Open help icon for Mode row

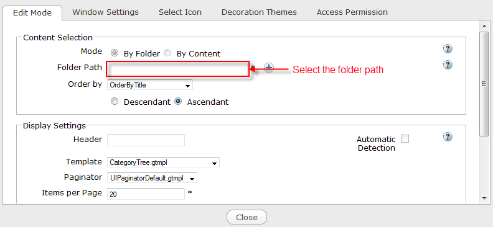(448, 49)
